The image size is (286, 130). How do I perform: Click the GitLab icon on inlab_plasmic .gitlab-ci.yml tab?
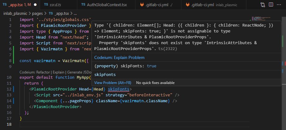(x=187, y=5)
